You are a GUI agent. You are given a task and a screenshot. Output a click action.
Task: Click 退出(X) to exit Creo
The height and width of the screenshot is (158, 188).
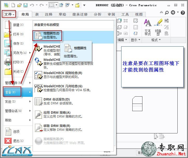pyautogui.click(x=18, y=141)
